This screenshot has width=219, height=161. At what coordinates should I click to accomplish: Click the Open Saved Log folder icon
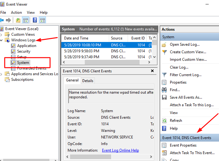pyautogui.click(x=164, y=44)
